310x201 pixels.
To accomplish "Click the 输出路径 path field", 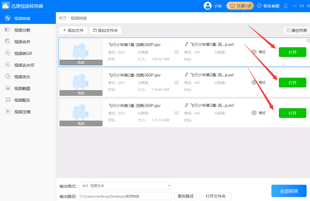I will click(126, 196).
